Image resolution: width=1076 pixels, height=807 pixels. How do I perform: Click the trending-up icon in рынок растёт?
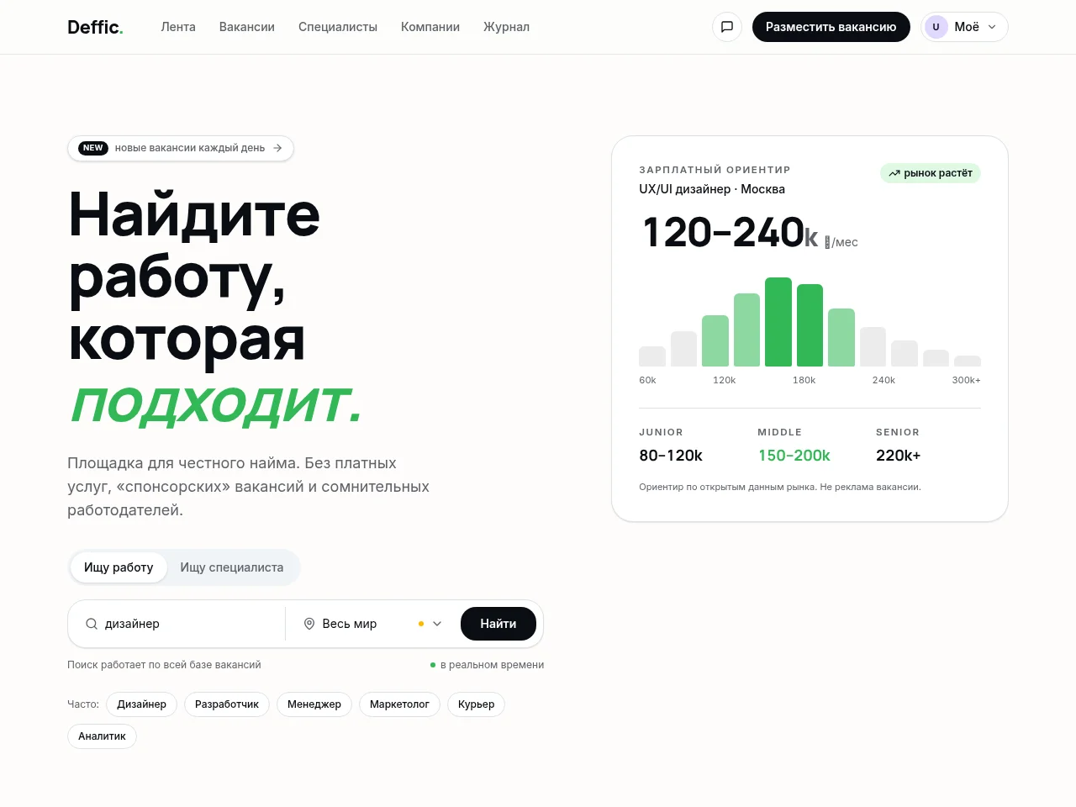tap(894, 173)
